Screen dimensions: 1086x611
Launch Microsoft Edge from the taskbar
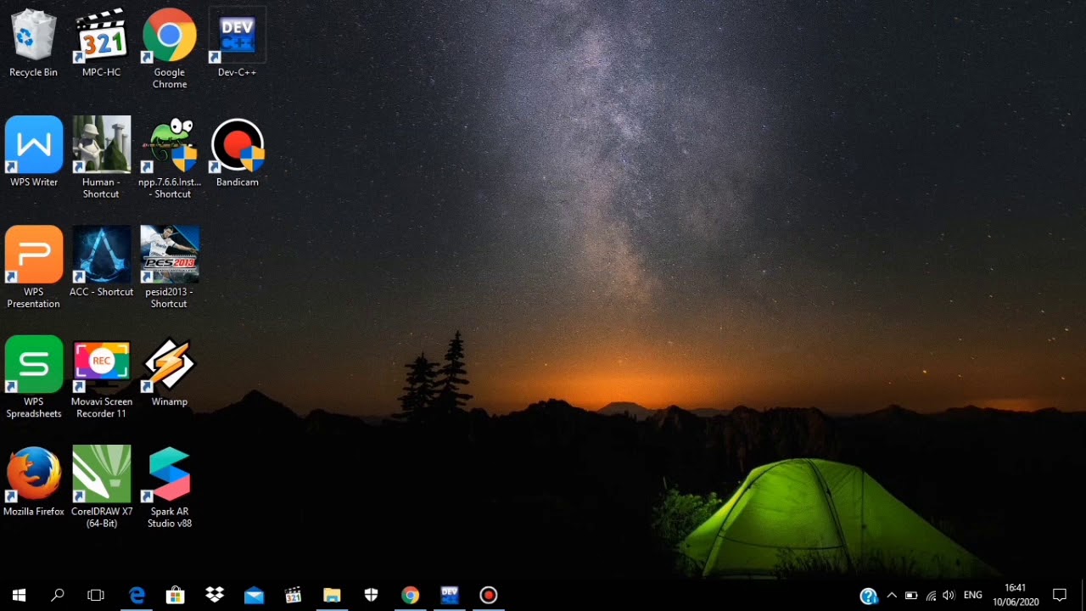point(137,595)
